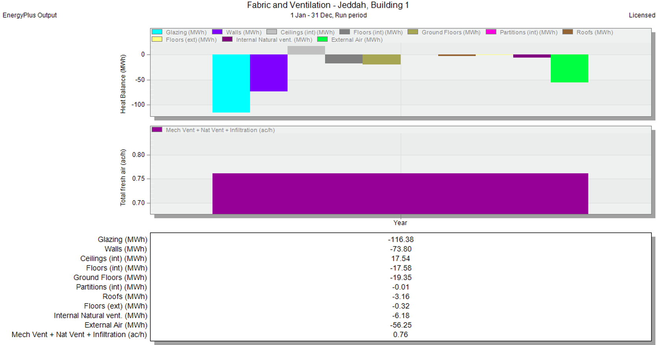Click the air change rate value 0.76

pos(400,334)
